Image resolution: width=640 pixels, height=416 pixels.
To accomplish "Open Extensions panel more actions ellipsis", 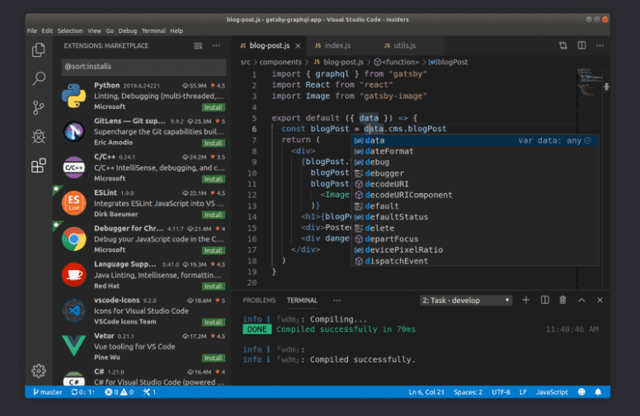I will pos(217,45).
